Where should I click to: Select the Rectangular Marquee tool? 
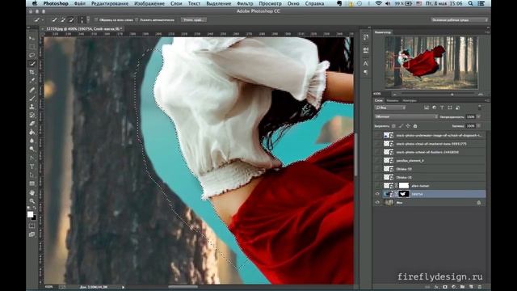(32, 47)
